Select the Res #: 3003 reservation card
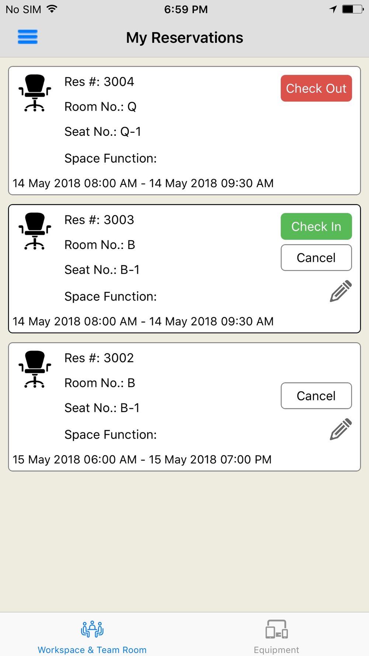Image resolution: width=369 pixels, height=656 pixels. 184,269
